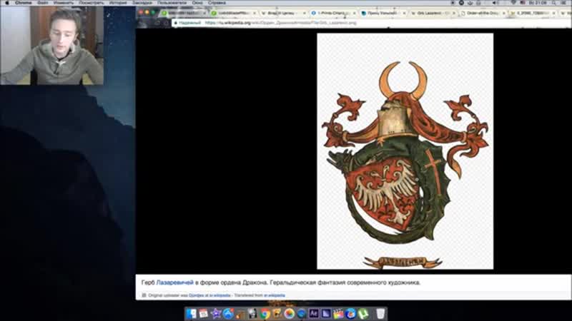Click the secure lock icon in address bar
The width and height of the screenshot is (572, 321).
click(176, 23)
